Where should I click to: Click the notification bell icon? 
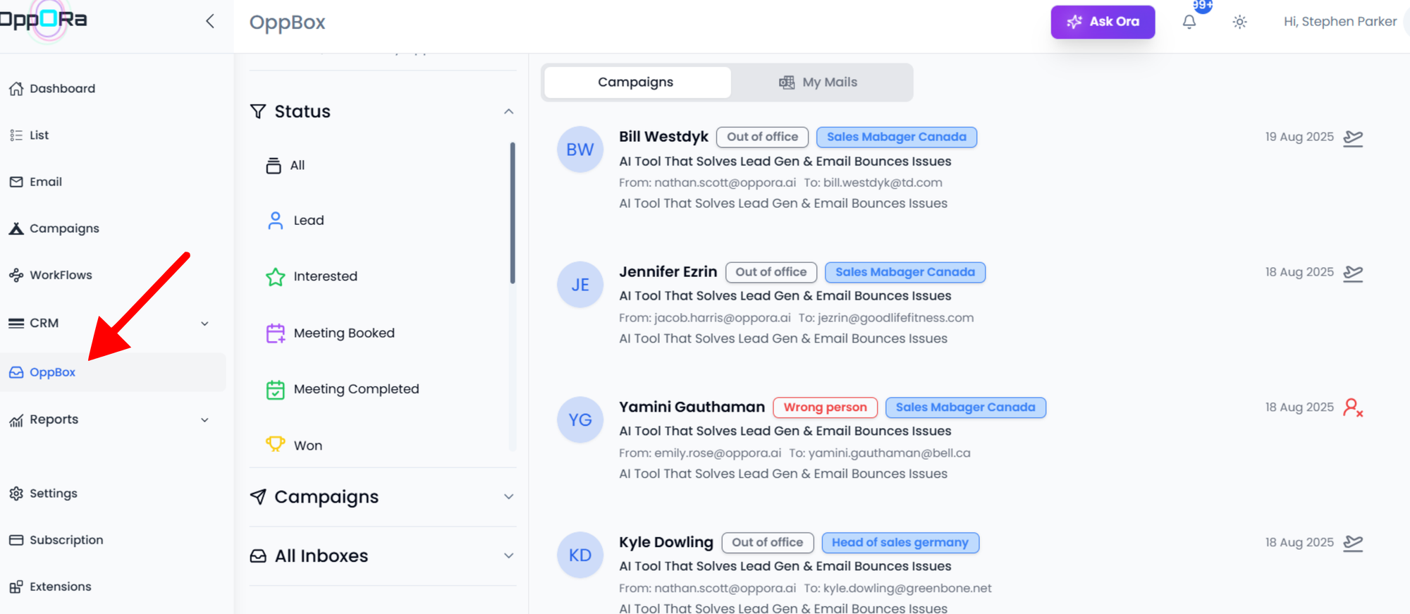coord(1189,22)
